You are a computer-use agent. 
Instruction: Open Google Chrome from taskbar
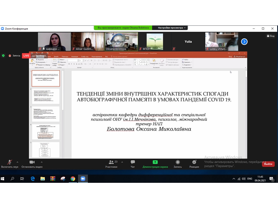pyautogui.click(x=73, y=179)
